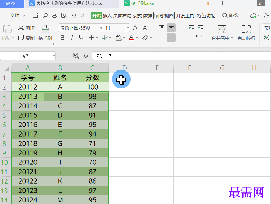Click the Clear eraser icon
Screen dimensions: 271x204
pyautogui.click(x=145, y=38)
